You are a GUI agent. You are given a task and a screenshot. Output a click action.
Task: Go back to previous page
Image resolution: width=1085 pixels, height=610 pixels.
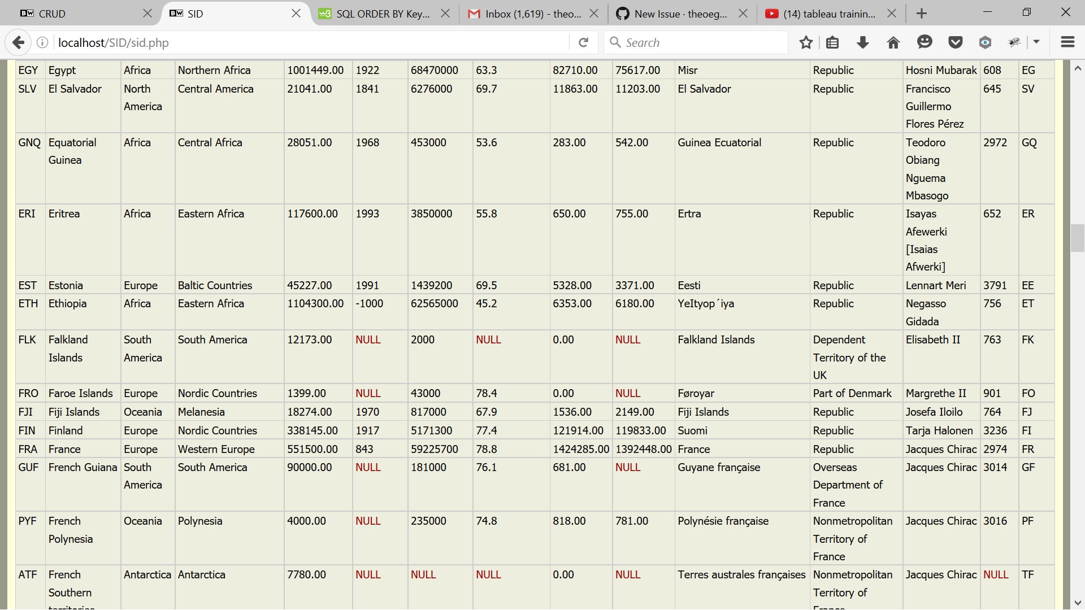click(x=18, y=42)
